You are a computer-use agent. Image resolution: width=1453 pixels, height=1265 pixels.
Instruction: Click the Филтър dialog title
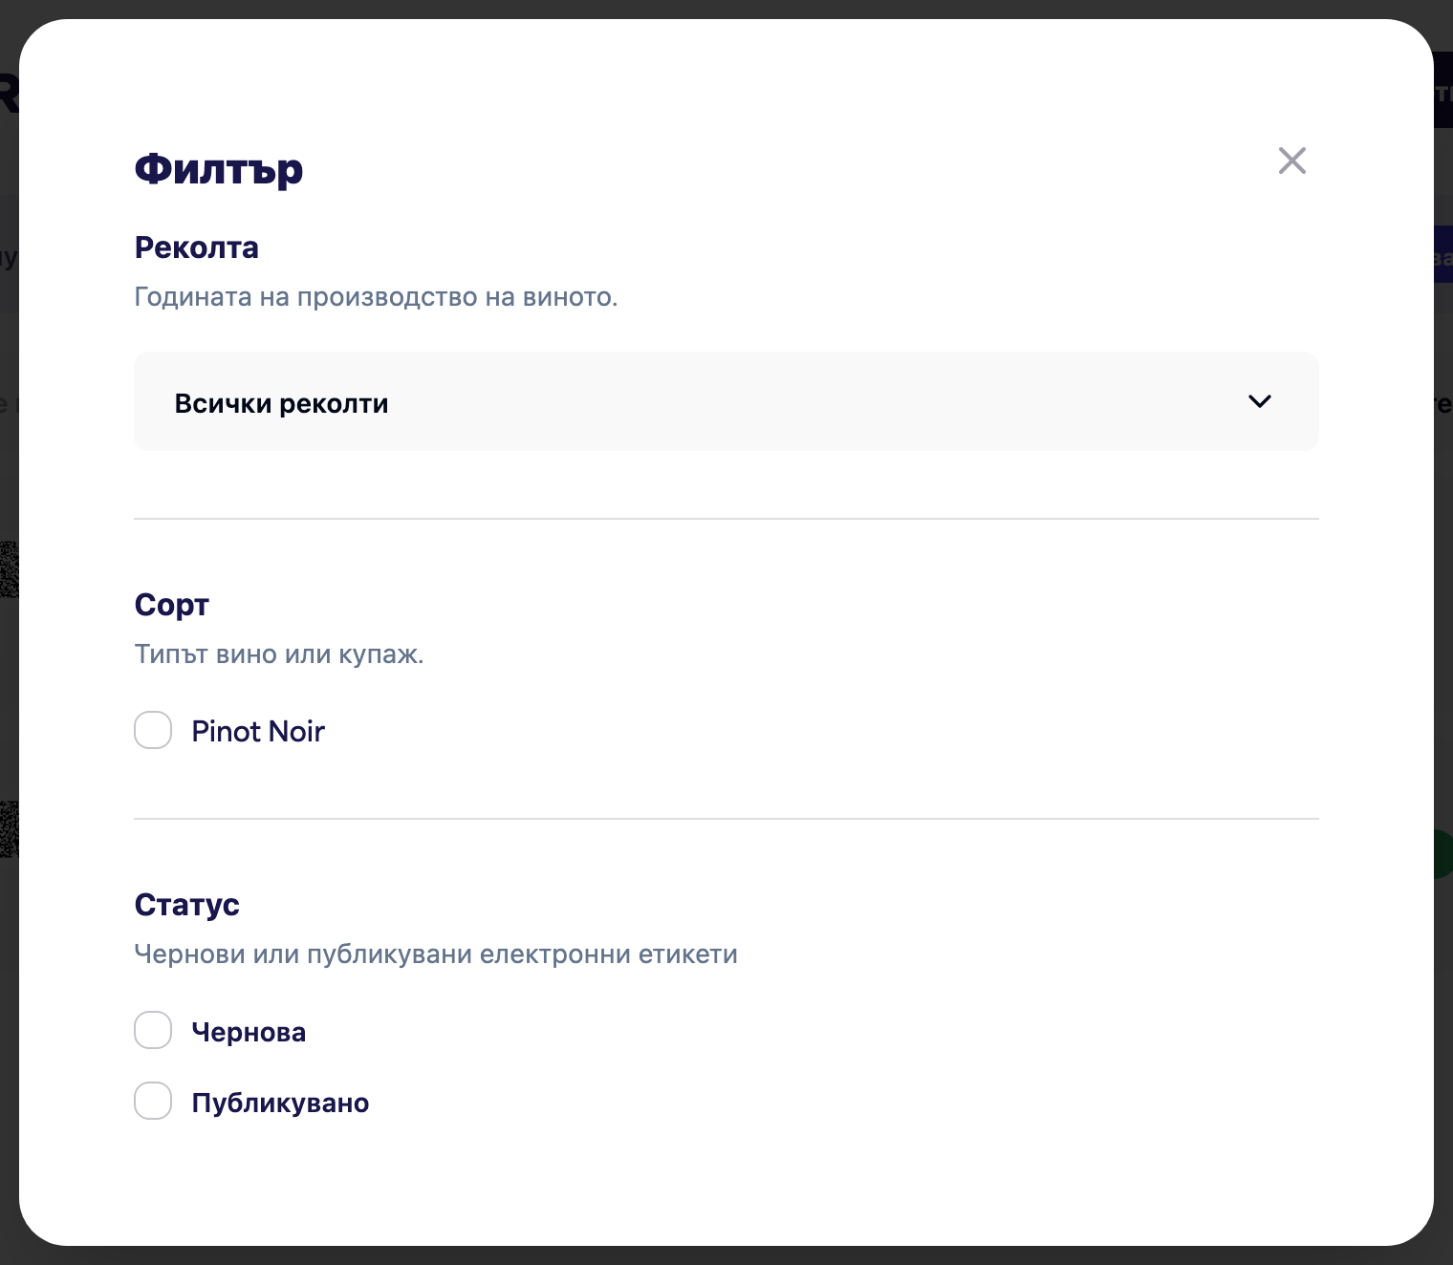[x=218, y=169]
